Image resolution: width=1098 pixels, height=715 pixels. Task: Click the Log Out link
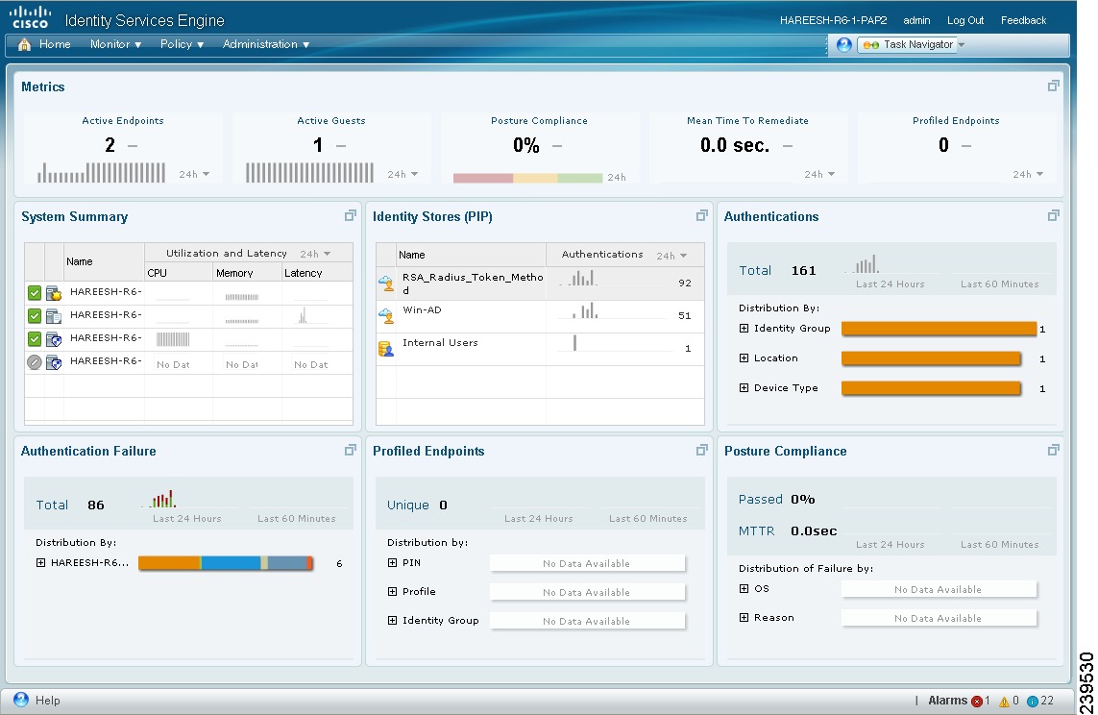[965, 20]
